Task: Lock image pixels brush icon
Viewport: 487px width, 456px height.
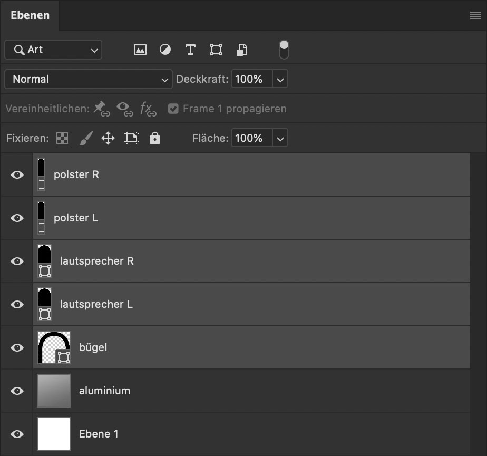Action: point(86,138)
